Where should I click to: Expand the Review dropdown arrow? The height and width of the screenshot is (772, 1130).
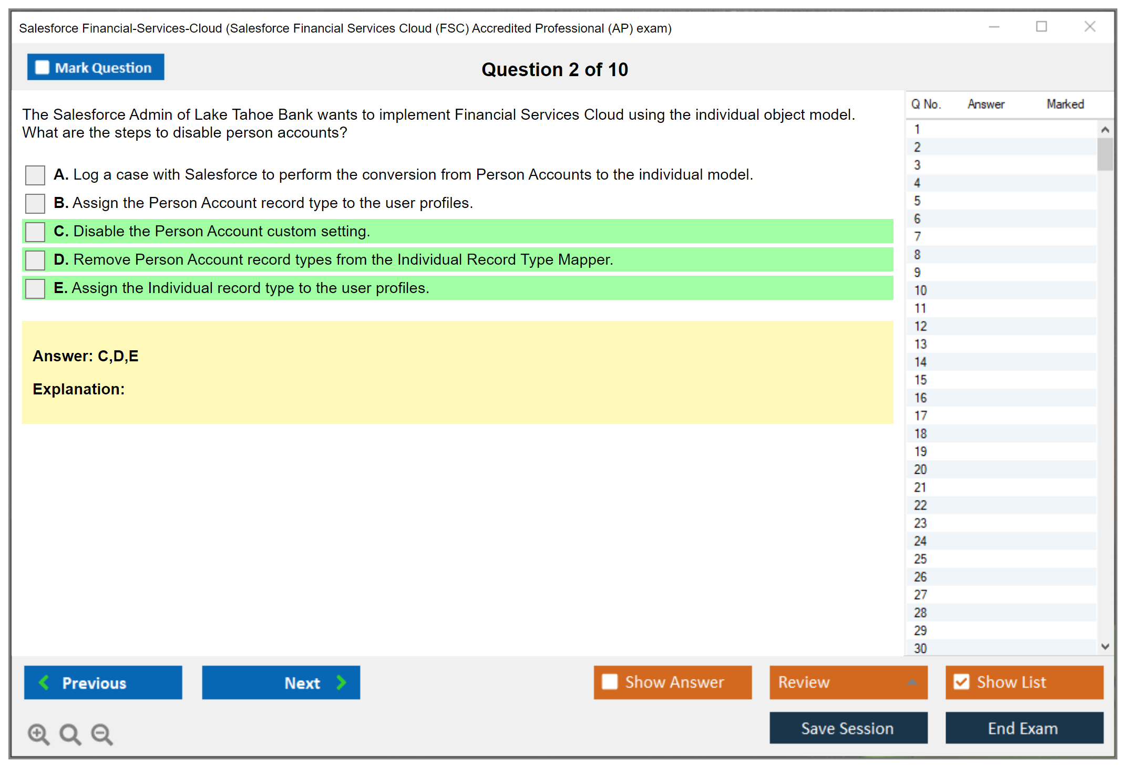point(912,682)
